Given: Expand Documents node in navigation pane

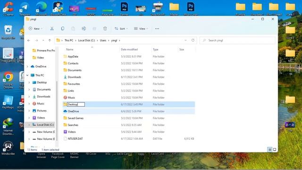Looking at the screenshot, I should [29, 89].
